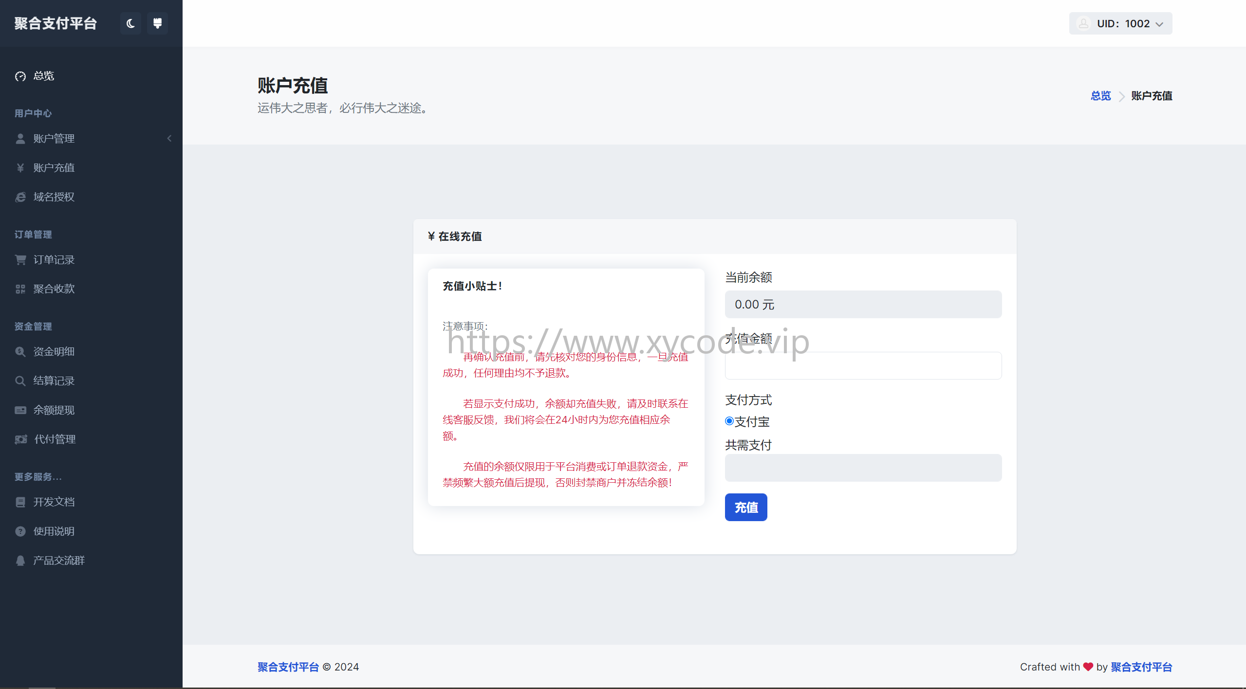Image resolution: width=1246 pixels, height=689 pixels.
Task: Open 产品交流群 in the sidebar
Action: click(x=58, y=561)
